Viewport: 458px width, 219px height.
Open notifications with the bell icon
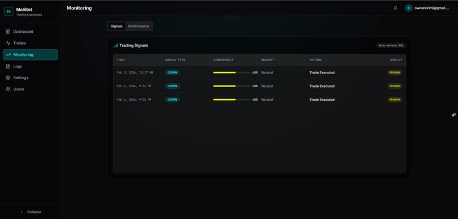click(395, 8)
